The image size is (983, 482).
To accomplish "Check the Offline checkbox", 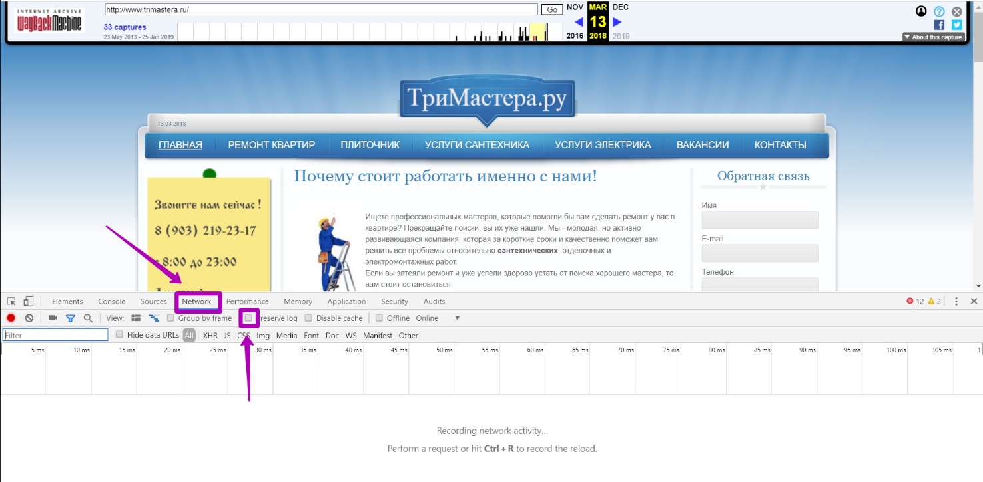I will tap(379, 318).
